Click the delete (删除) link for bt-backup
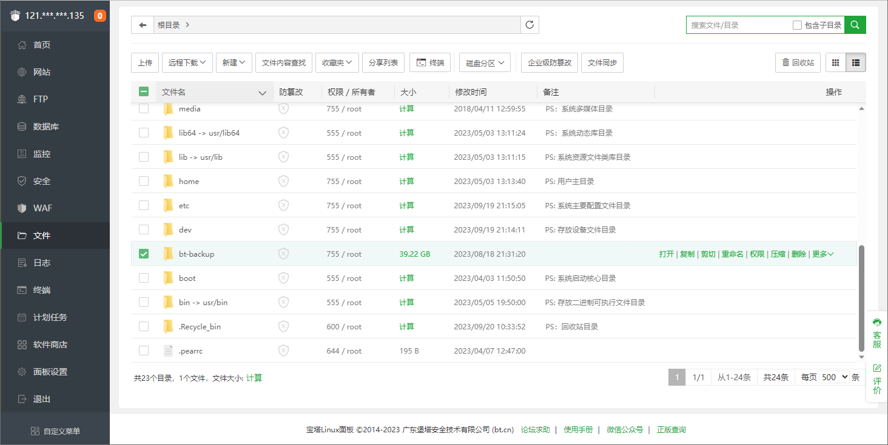Image resolution: width=888 pixels, height=445 pixels. tap(798, 254)
